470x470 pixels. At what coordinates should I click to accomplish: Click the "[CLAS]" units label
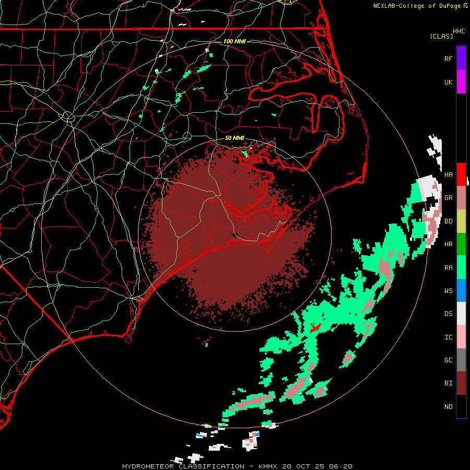[441, 36]
